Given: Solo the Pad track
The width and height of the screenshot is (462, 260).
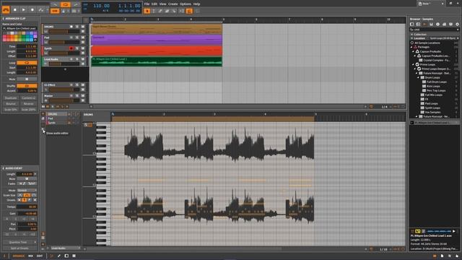Looking at the screenshot, I should 77,38.
